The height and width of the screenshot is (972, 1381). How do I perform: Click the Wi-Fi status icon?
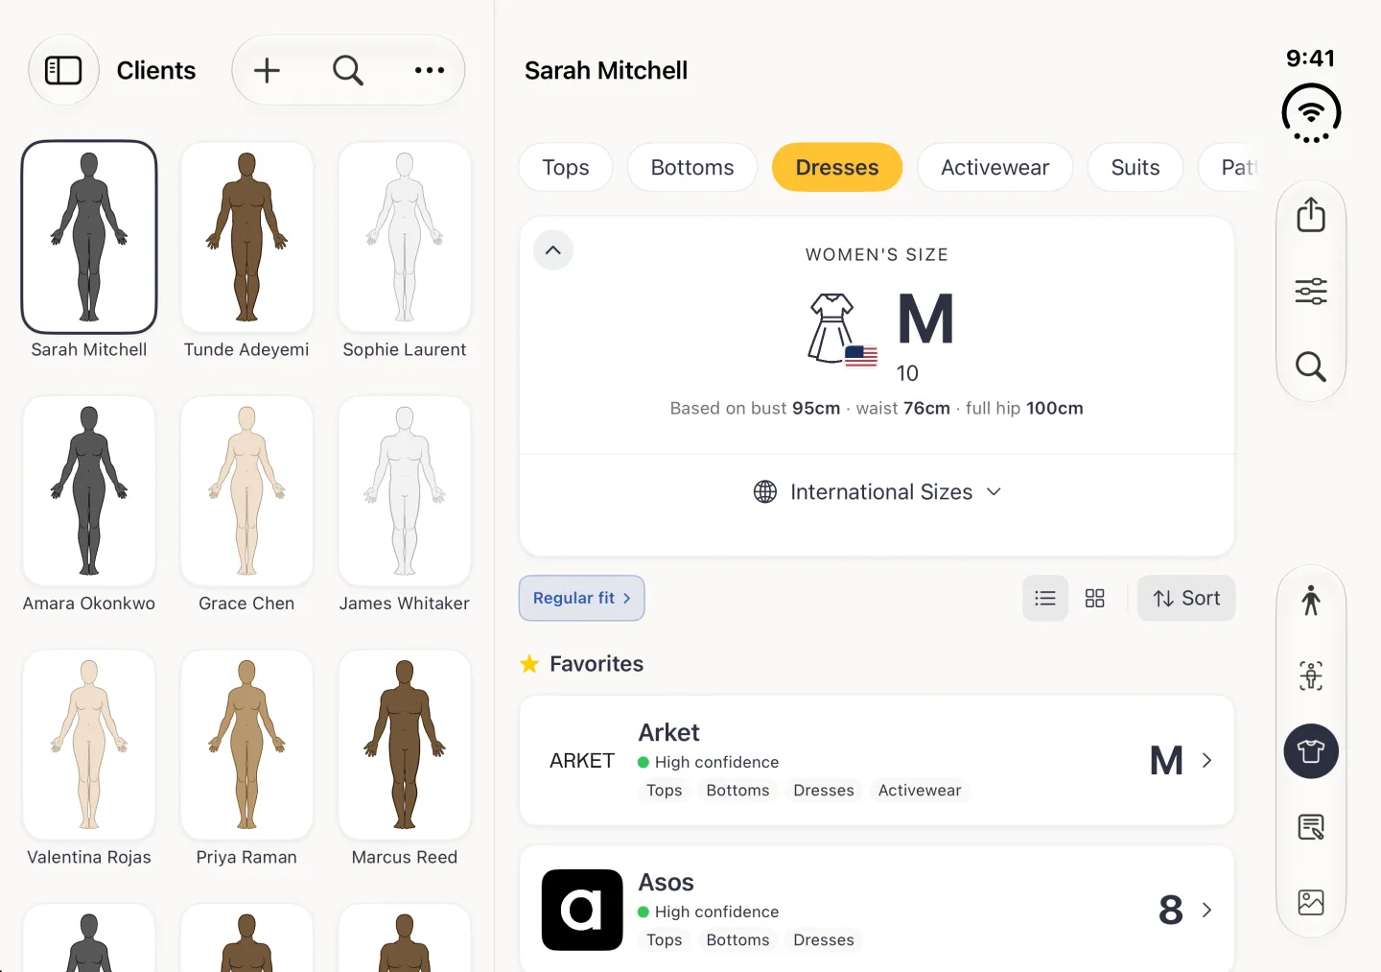coord(1311,113)
